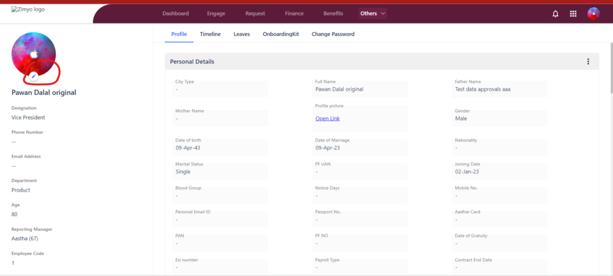Open the notifications bell icon
The height and width of the screenshot is (276, 613).
(555, 14)
